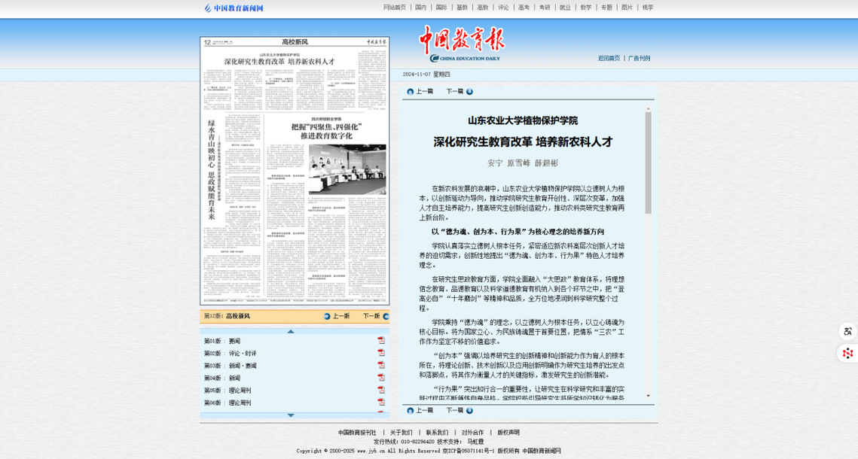Open 联系我们 in the footer
This screenshot has width=858, height=459.
(437, 433)
